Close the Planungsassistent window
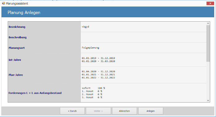 [x=210, y=3]
